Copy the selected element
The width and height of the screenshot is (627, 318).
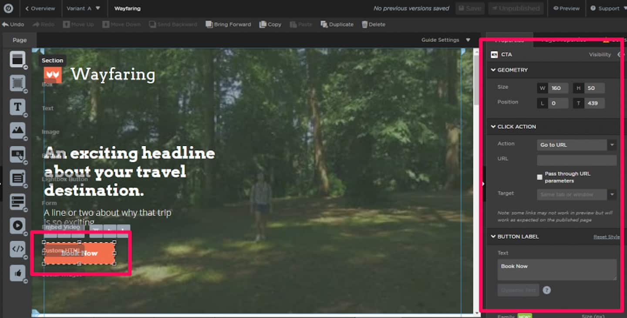coord(270,24)
